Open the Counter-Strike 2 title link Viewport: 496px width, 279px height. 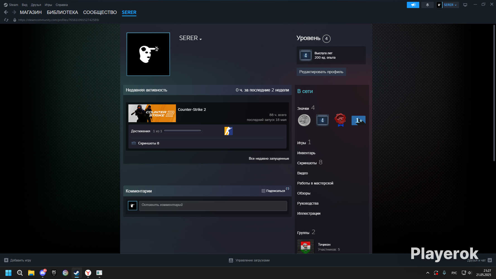coord(192,109)
